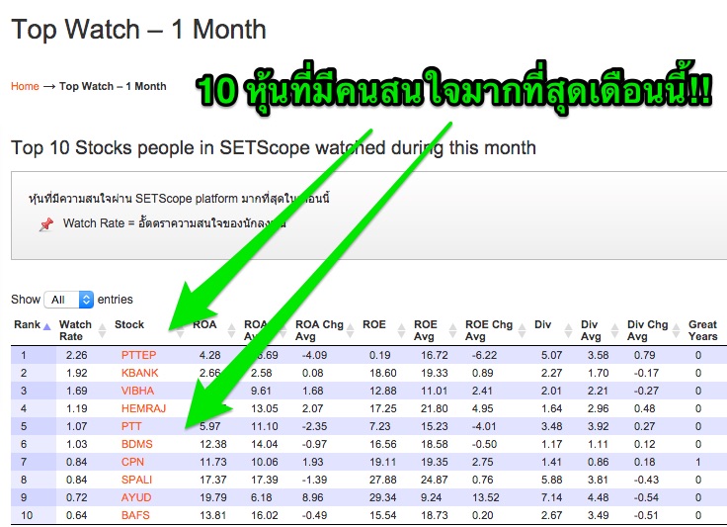727x527 pixels.
Task: Sort by ROE Chg Avg column
Action: click(x=495, y=330)
